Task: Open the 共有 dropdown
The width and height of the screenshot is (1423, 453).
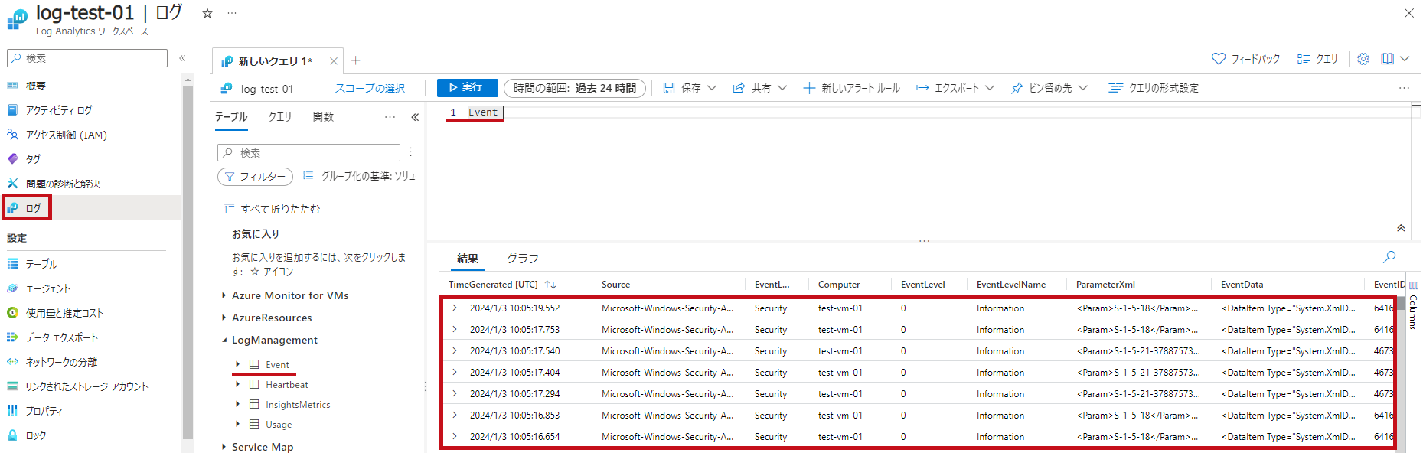Action: (760, 88)
